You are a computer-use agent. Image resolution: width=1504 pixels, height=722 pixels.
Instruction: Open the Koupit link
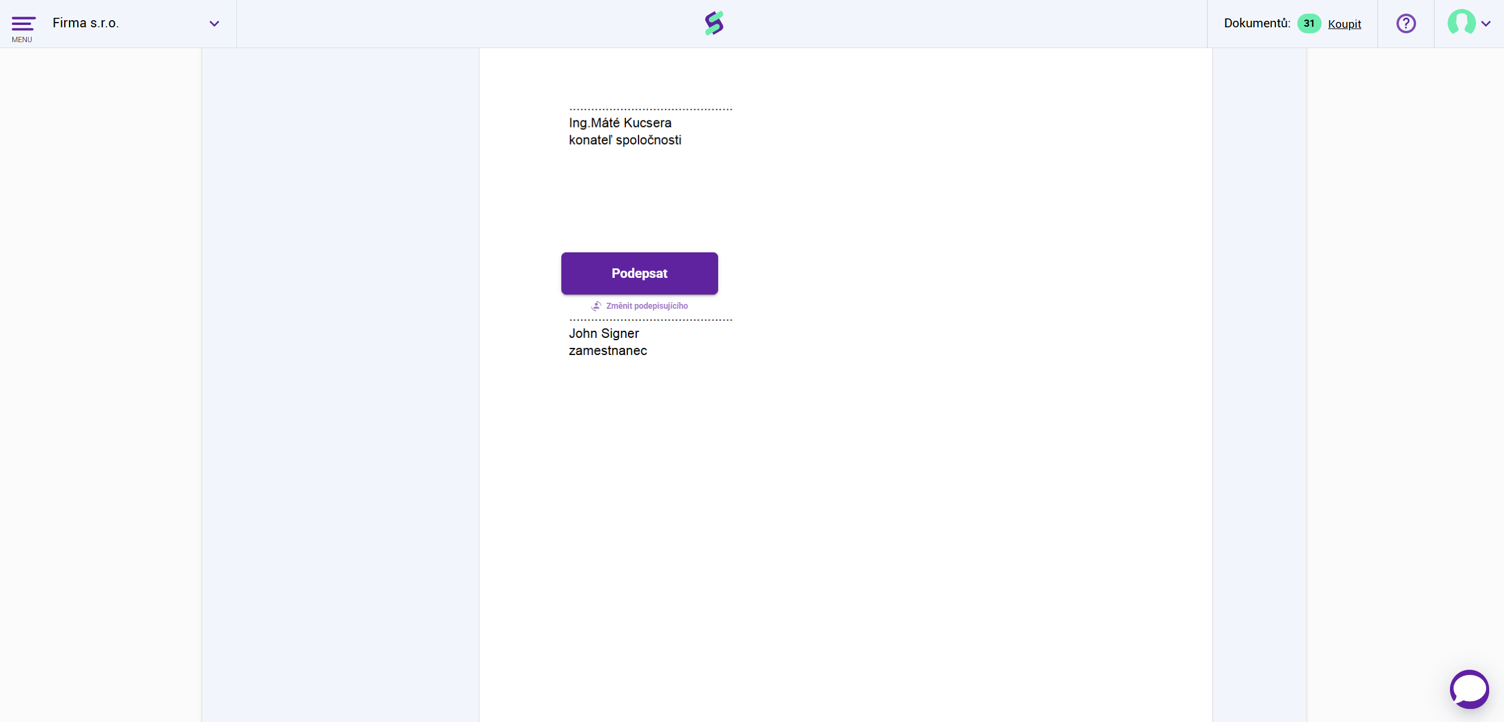pyautogui.click(x=1344, y=24)
